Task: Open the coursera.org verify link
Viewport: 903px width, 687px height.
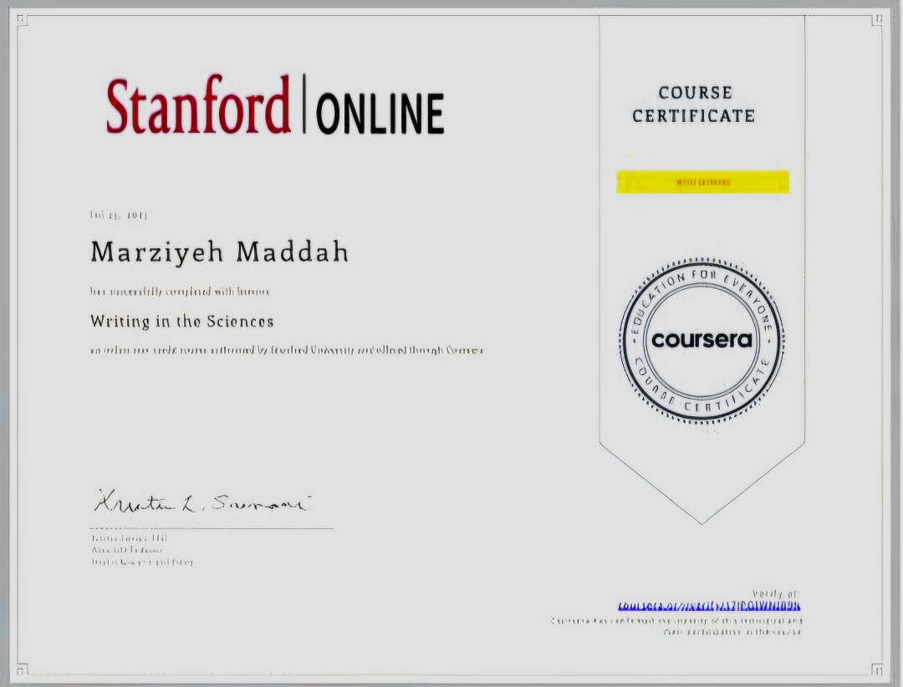Action: (x=708, y=607)
